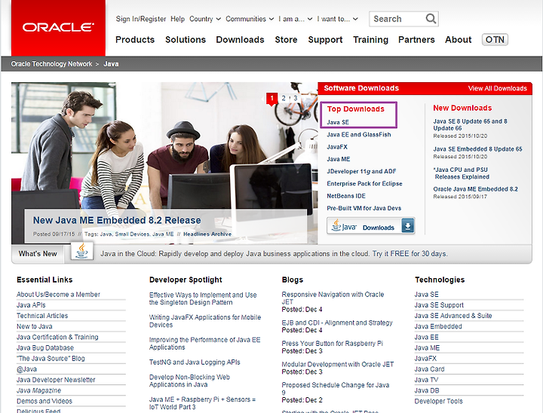Open Java APIs essential link
This screenshot has height=413, width=543.
(31, 305)
